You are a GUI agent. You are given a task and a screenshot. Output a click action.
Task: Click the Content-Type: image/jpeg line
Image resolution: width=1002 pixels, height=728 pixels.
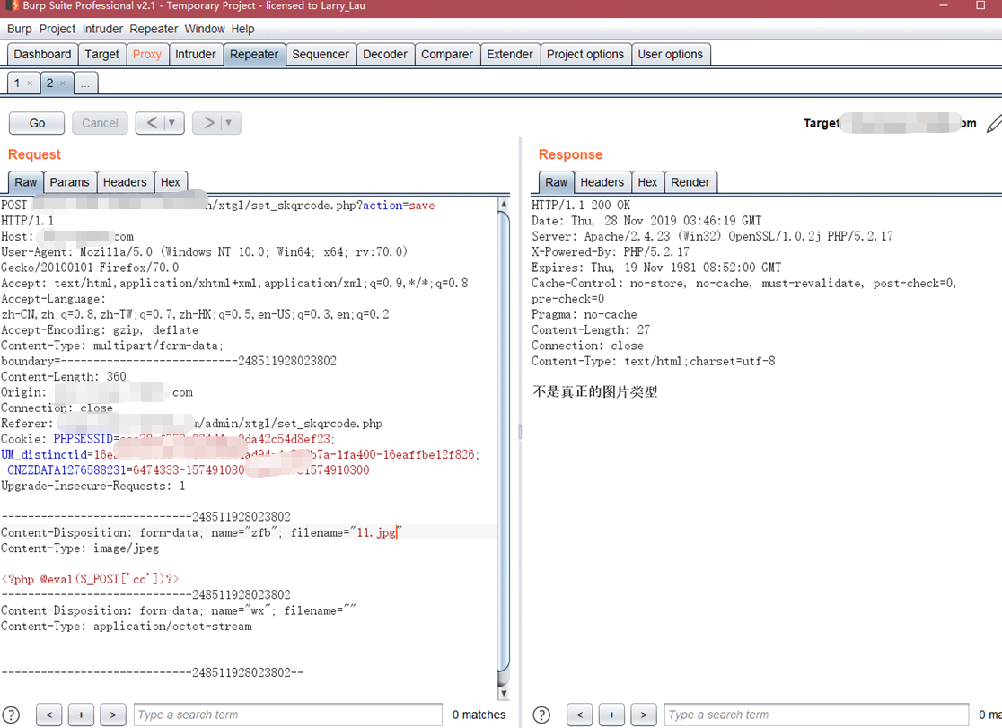(80, 548)
